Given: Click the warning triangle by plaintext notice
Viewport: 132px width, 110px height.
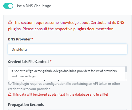Looking at the screenshot, I should [10, 94].
